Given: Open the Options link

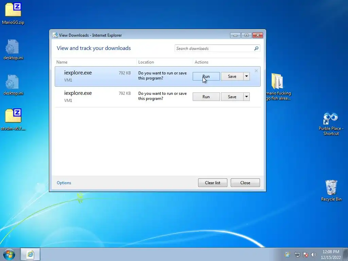Looking at the screenshot, I should pos(64,182).
